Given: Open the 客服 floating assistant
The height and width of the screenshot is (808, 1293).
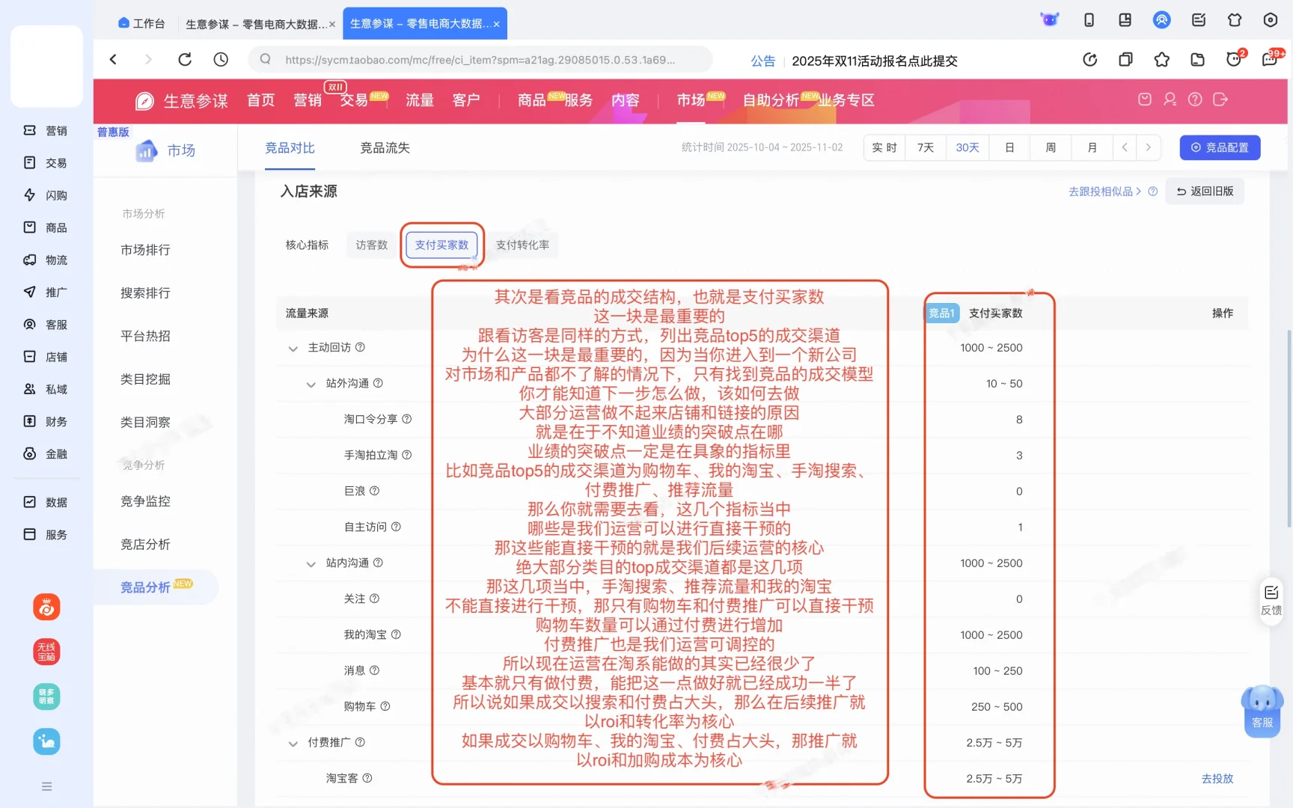Looking at the screenshot, I should point(1262,711).
